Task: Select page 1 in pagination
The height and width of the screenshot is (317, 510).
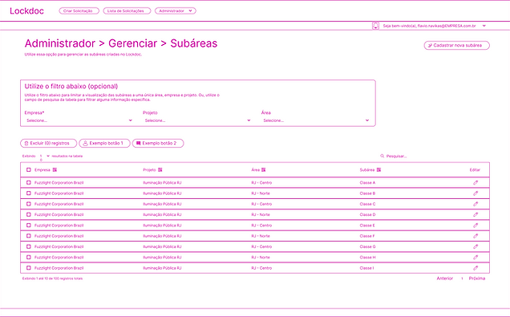Action: pos(462,278)
